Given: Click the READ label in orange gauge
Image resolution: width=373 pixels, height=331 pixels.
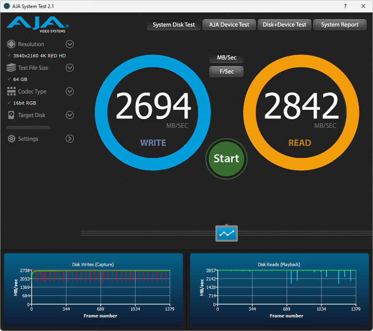Looking at the screenshot, I should pos(300,143).
